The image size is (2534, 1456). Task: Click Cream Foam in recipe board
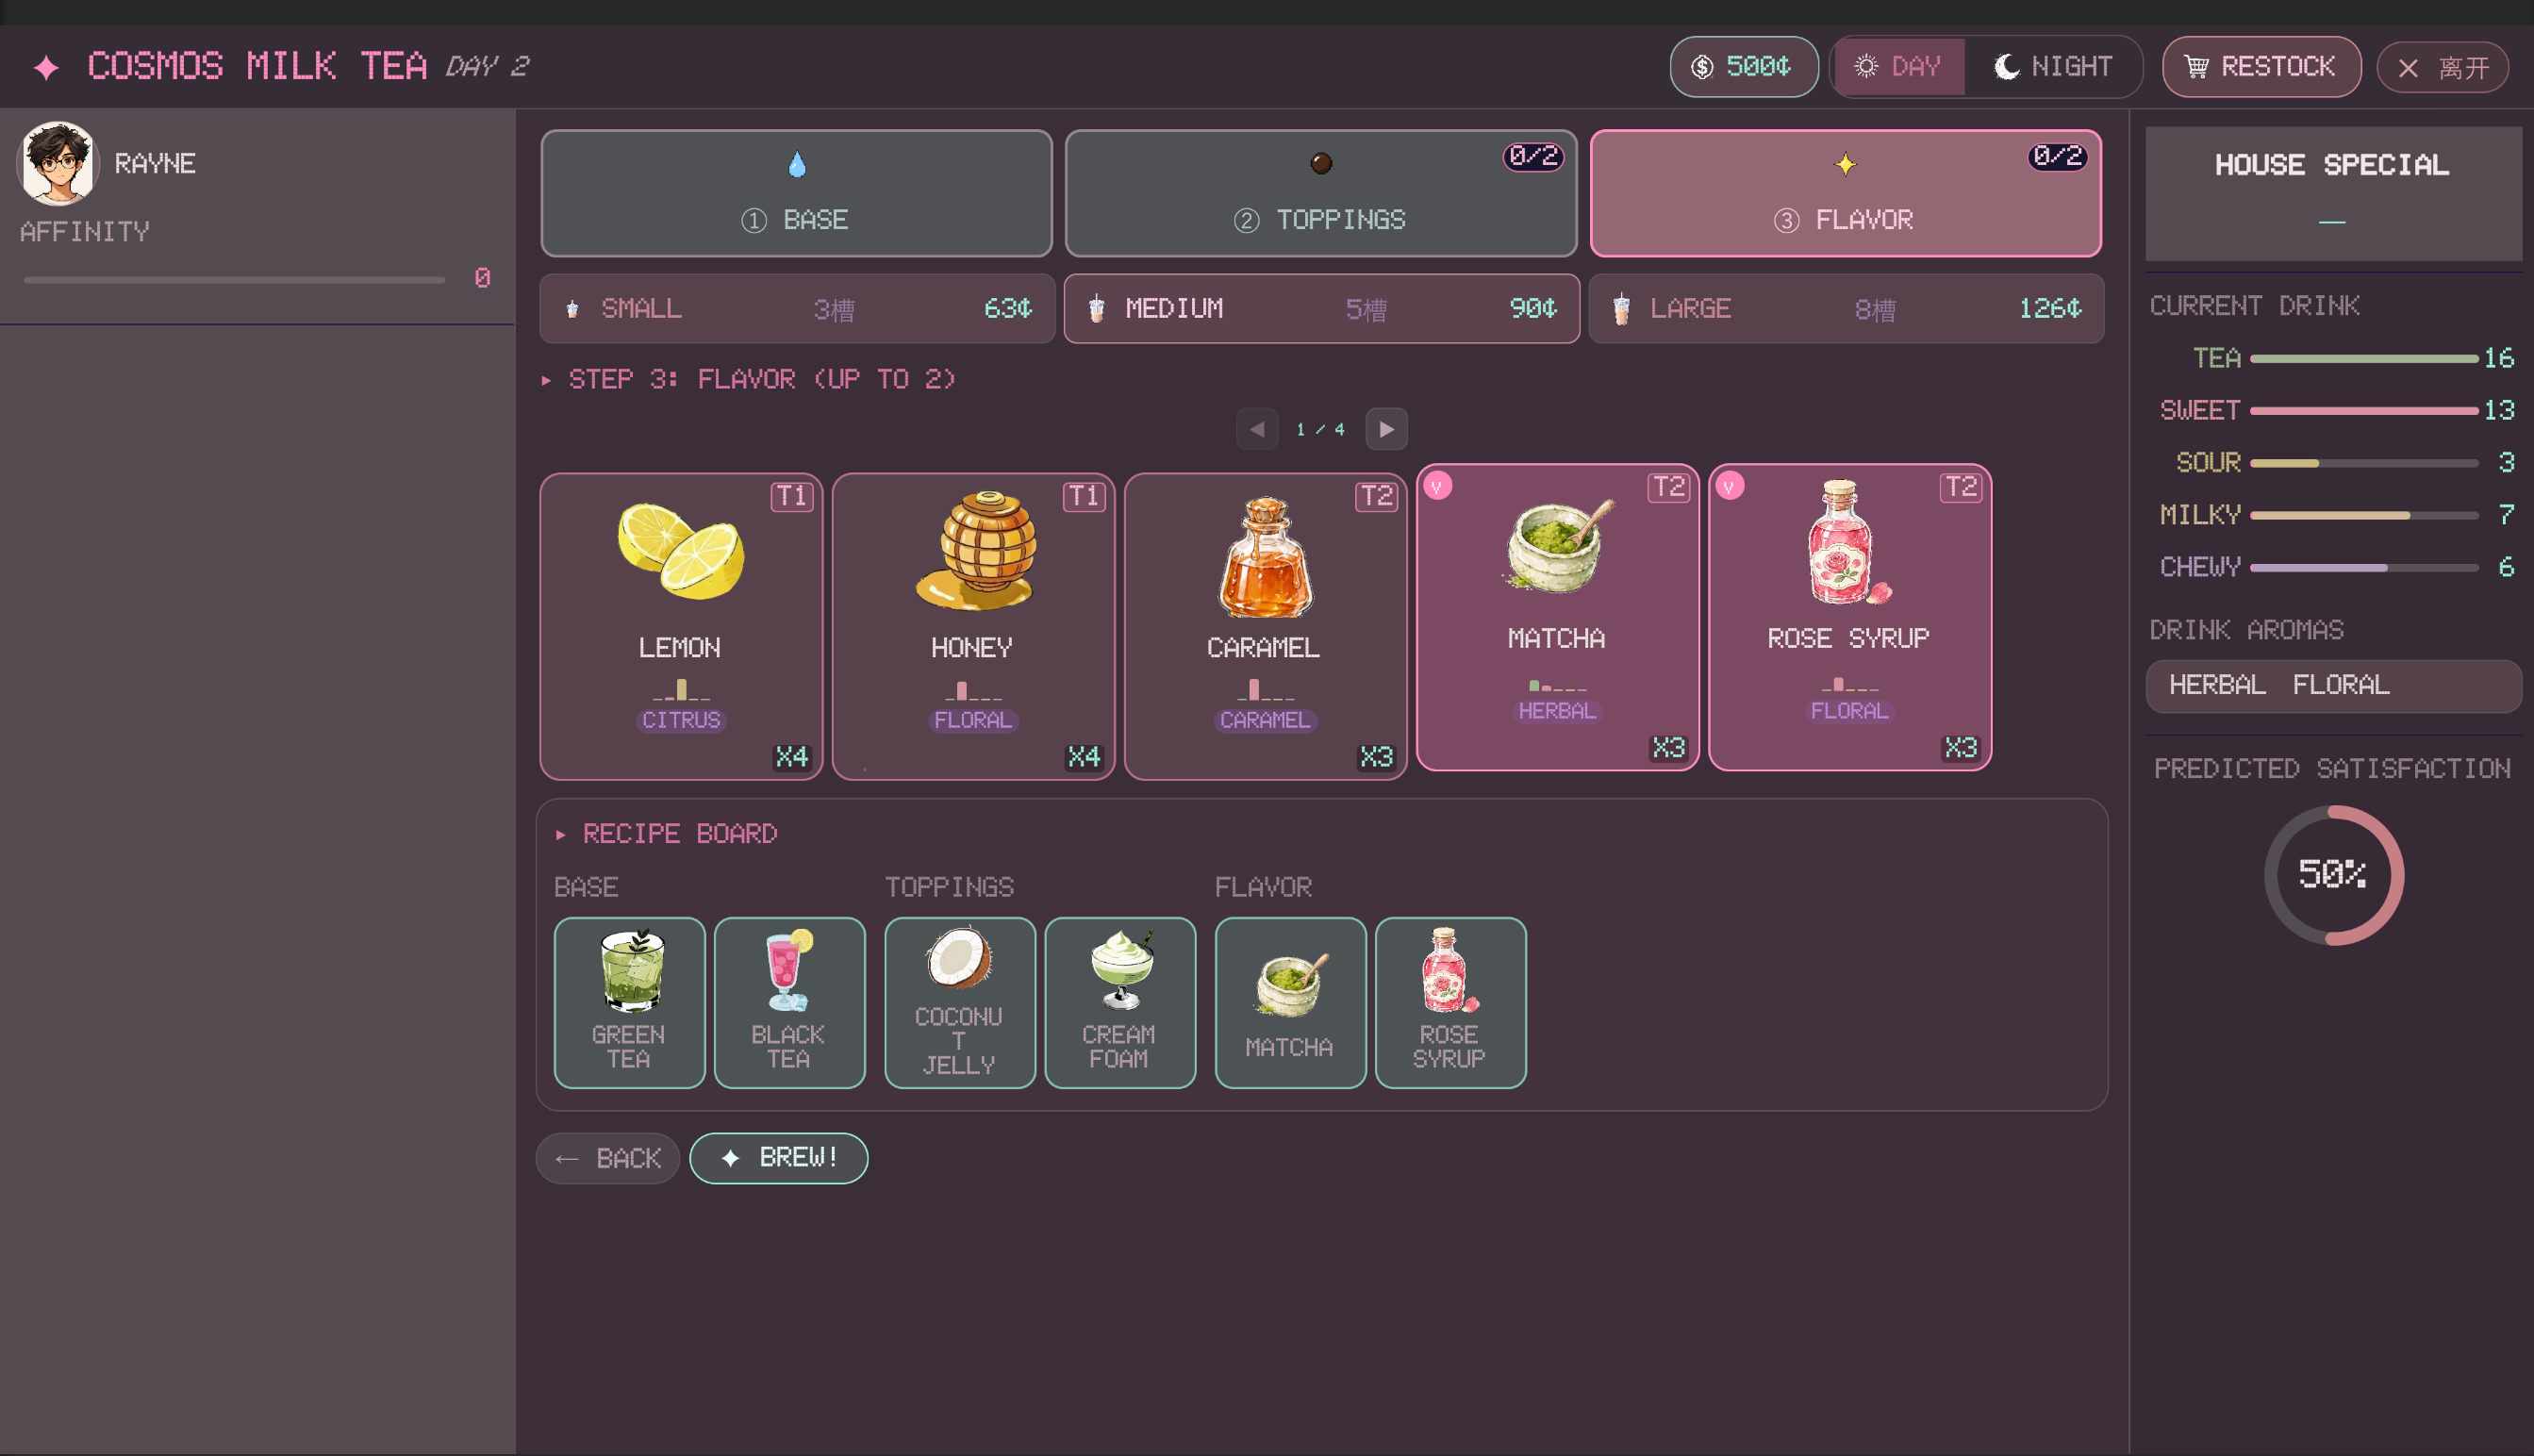[1119, 1002]
